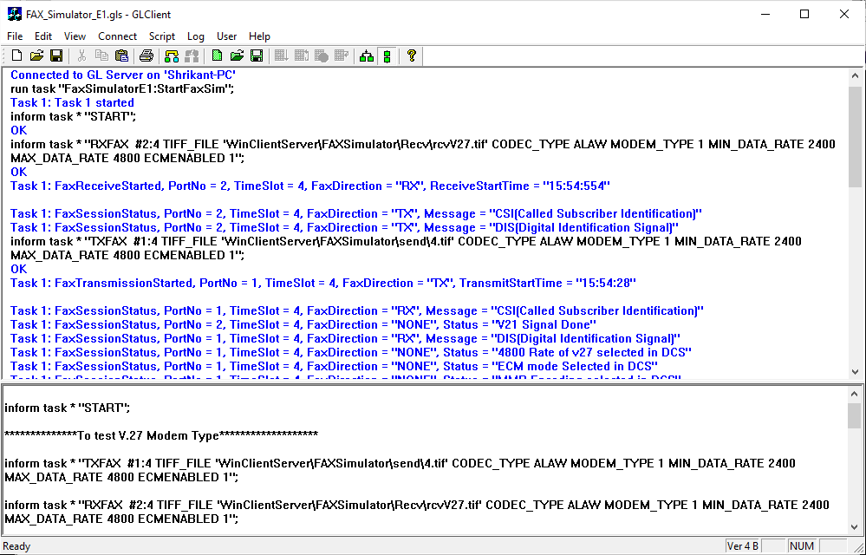Save the script with the green floppy icon
Screen dimensions: 866x555
257,55
